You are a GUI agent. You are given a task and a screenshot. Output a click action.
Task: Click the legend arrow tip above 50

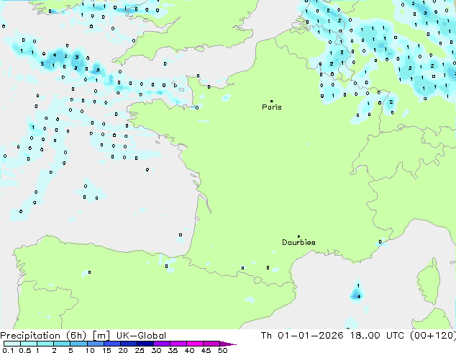point(228,344)
